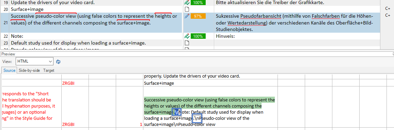Viewport: 394px width, 130px height.
Task: Click the green highlighted preview text
Action: tap(209, 105)
